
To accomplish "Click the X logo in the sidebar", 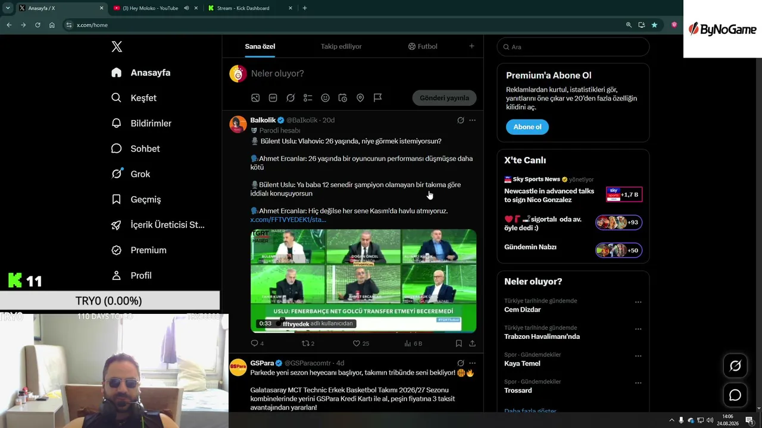I will coord(117,47).
